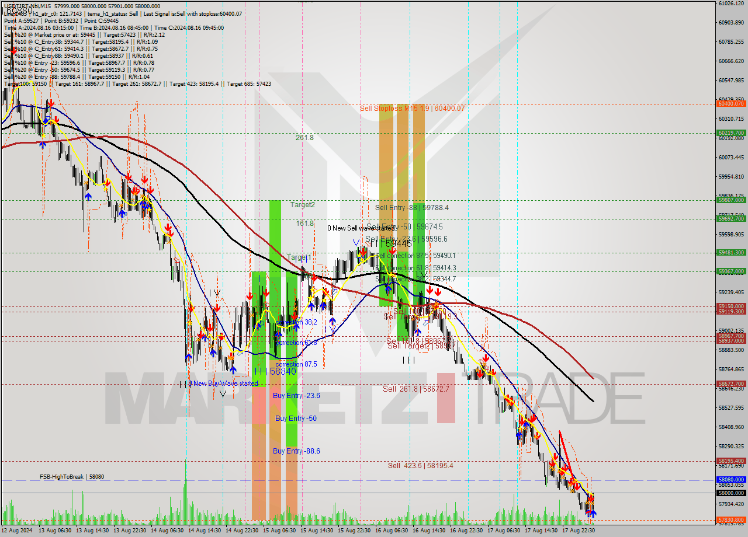
Task: Click the orange 57830.800 price tag
Action: [x=730, y=520]
